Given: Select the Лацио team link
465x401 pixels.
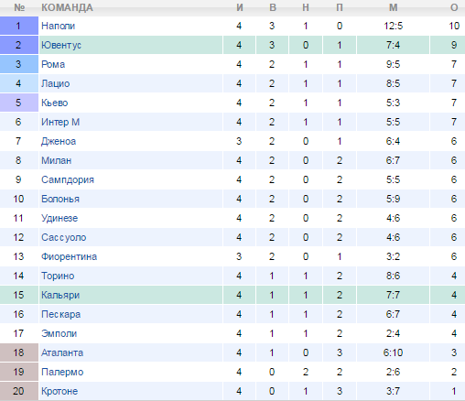Looking at the screenshot, I should tap(56, 83).
